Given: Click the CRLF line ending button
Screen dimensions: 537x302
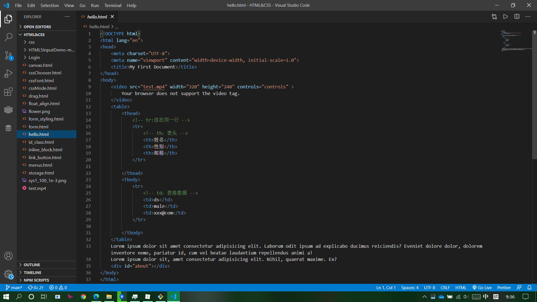Looking at the screenshot, I should tap(445, 287).
